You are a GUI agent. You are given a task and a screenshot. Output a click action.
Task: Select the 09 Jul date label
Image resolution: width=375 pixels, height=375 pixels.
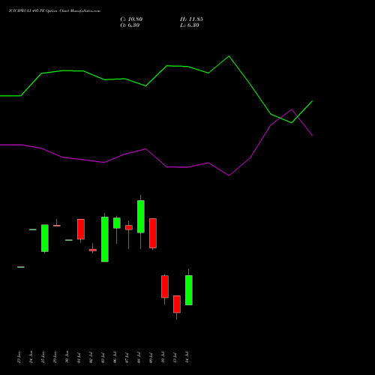[x=151, y=358]
